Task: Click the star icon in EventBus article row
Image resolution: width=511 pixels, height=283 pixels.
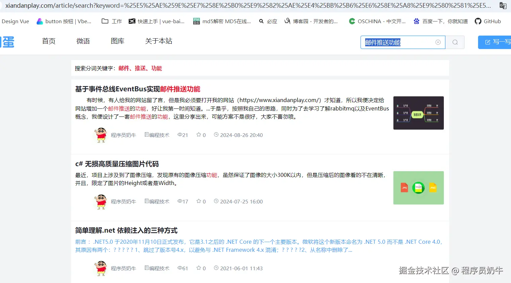Action: point(199,135)
